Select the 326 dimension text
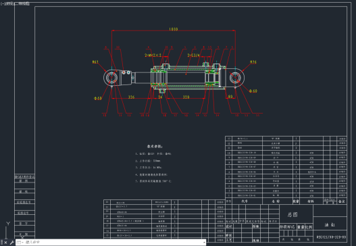This screenshot has width=356, height=246. (x=132, y=97)
